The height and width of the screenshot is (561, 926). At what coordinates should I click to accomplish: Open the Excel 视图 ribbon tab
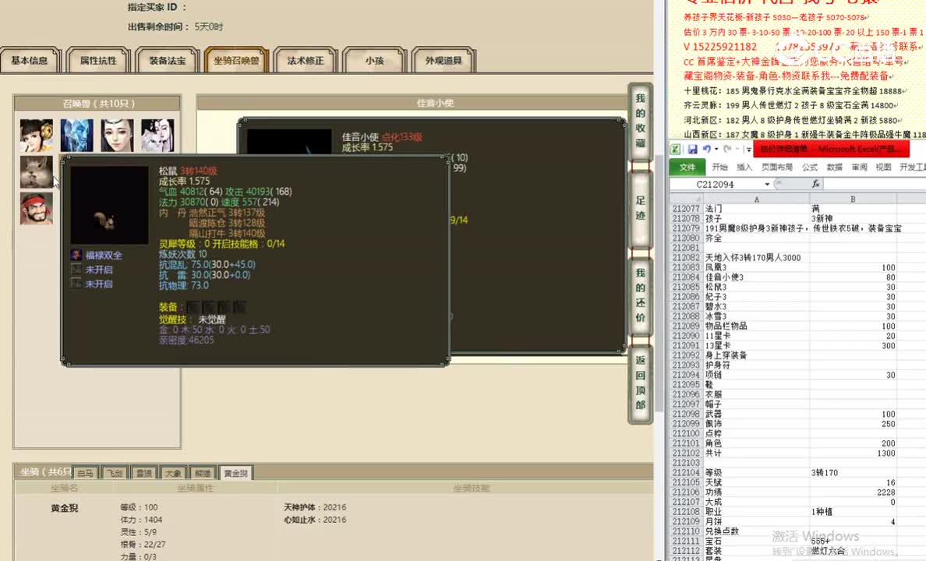point(883,167)
